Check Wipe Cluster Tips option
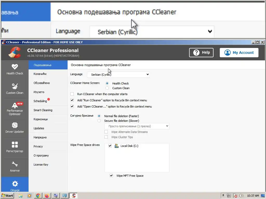Screen dimensions: 266x199 coord(106,137)
